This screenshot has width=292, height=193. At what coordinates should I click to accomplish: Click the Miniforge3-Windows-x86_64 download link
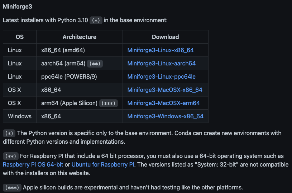(x=165, y=116)
